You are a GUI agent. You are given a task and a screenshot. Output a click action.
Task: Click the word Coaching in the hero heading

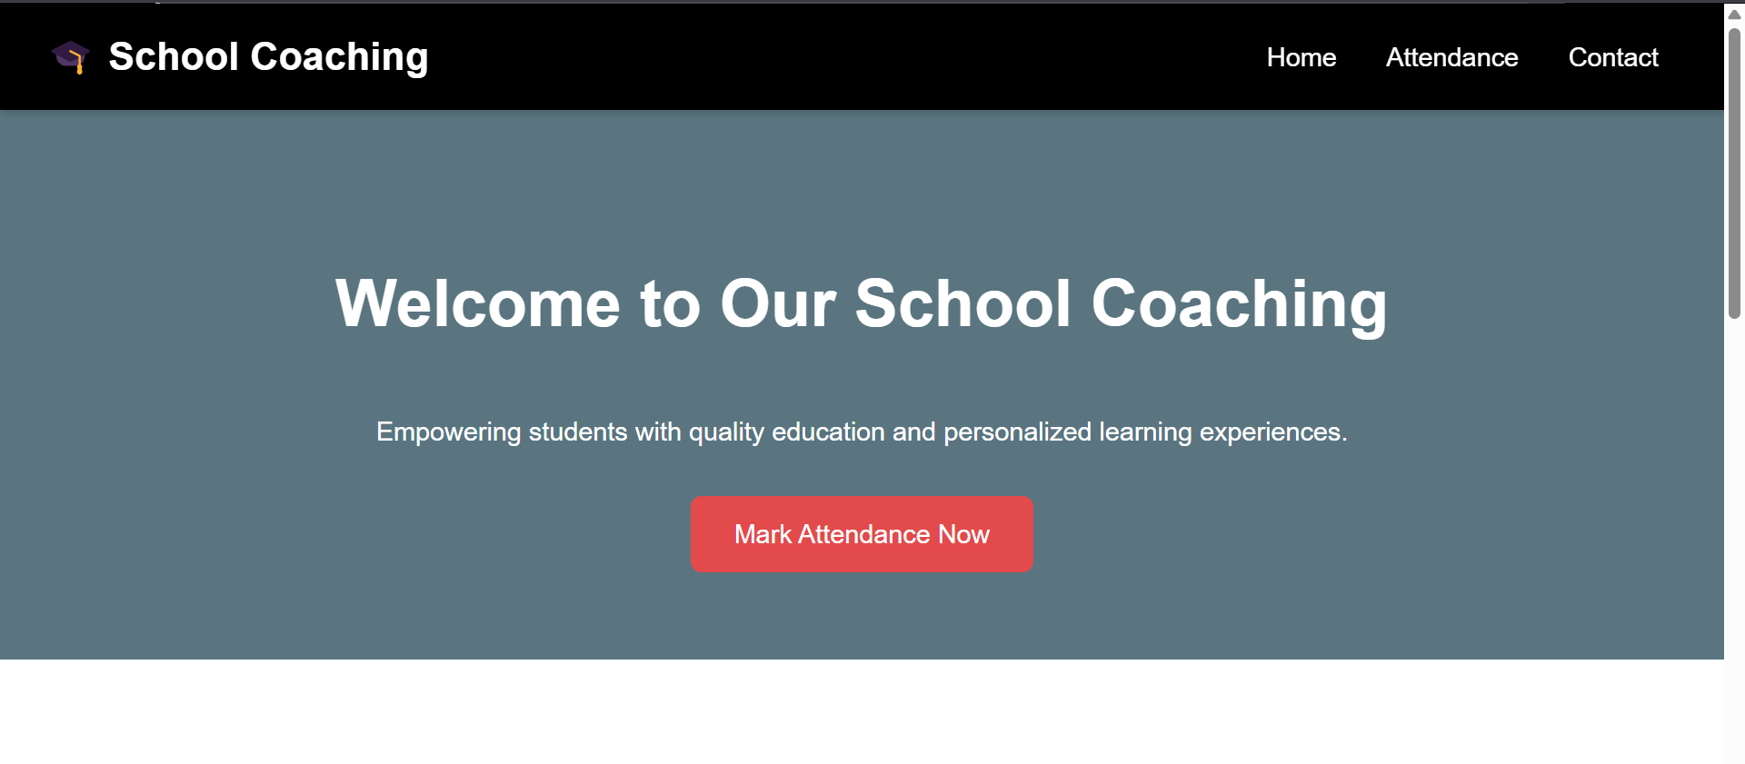(x=1239, y=303)
